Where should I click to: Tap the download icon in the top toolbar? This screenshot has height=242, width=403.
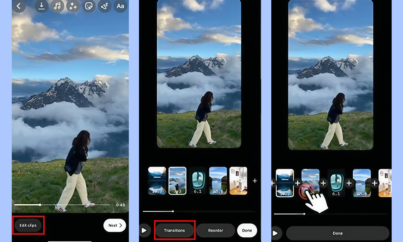42,6
